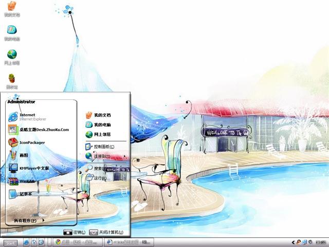This screenshot has height=247, width=329.
Task: Expand the 连接到 submenu
Action: pos(106,156)
